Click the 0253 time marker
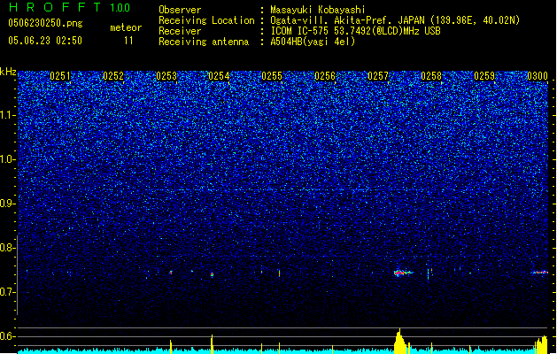 click(x=166, y=76)
